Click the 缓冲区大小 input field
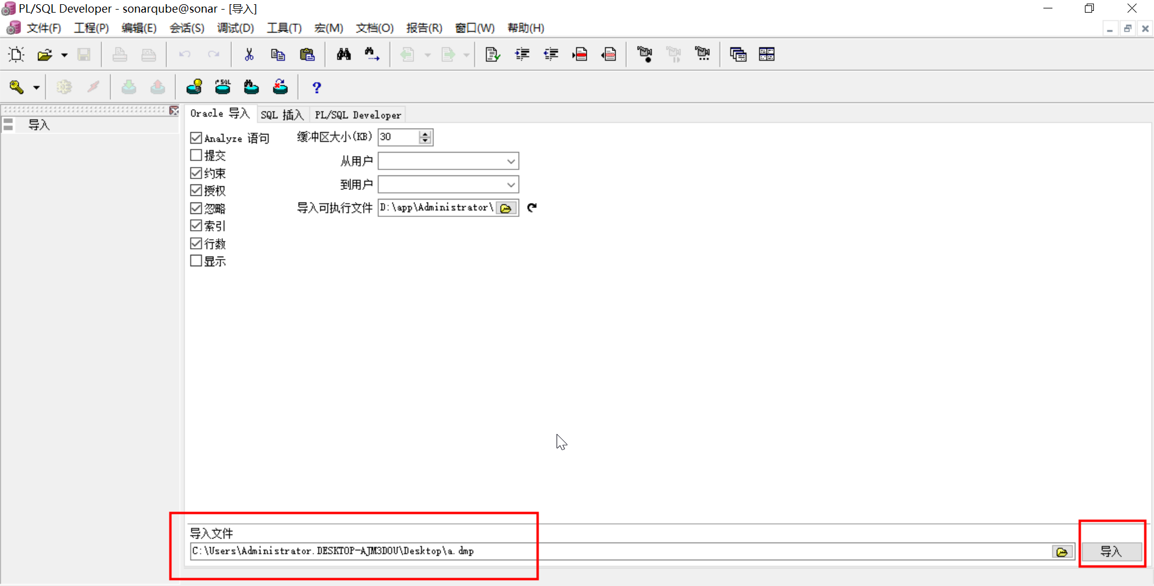The width and height of the screenshot is (1154, 586). (x=399, y=137)
